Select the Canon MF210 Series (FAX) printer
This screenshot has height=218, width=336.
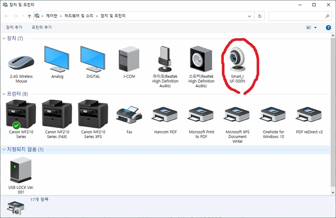57,119
